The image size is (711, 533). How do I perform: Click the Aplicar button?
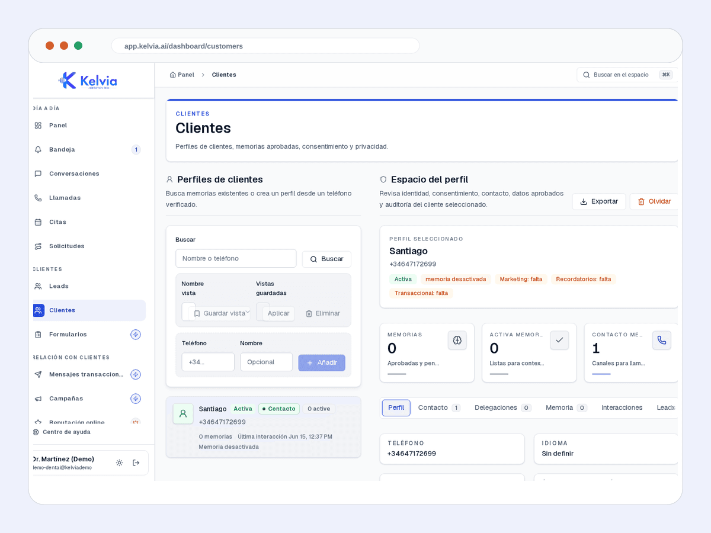[x=278, y=313]
